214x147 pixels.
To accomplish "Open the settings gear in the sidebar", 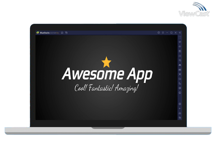I will (x=180, y=104).
